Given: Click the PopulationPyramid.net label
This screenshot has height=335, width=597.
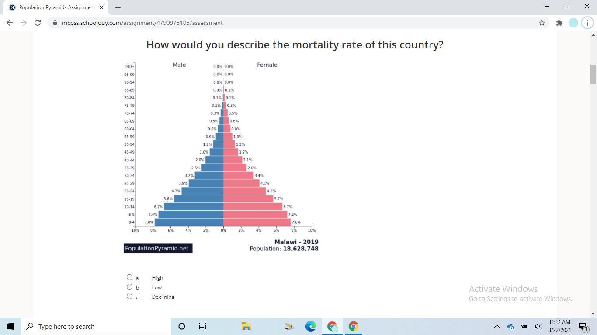Looking at the screenshot, I should 158,248.
